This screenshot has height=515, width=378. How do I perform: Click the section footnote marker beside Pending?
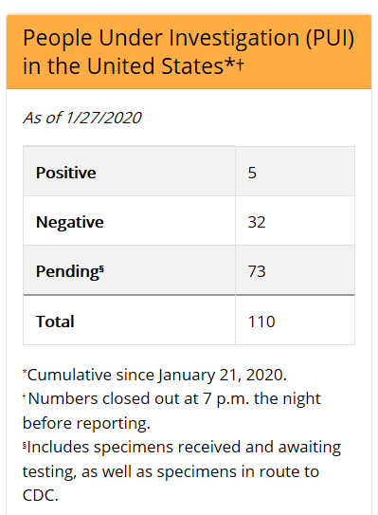[101, 269]
